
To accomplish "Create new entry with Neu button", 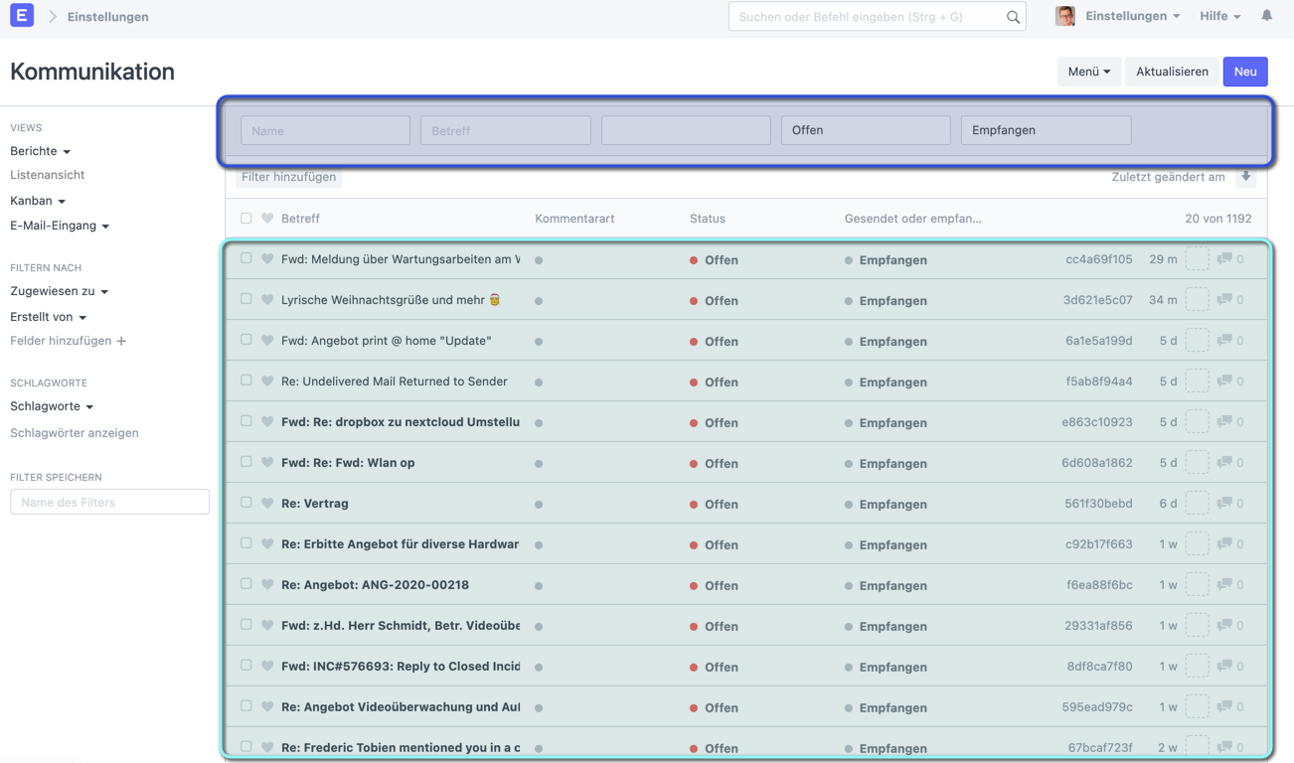I will pos(1245,72).
